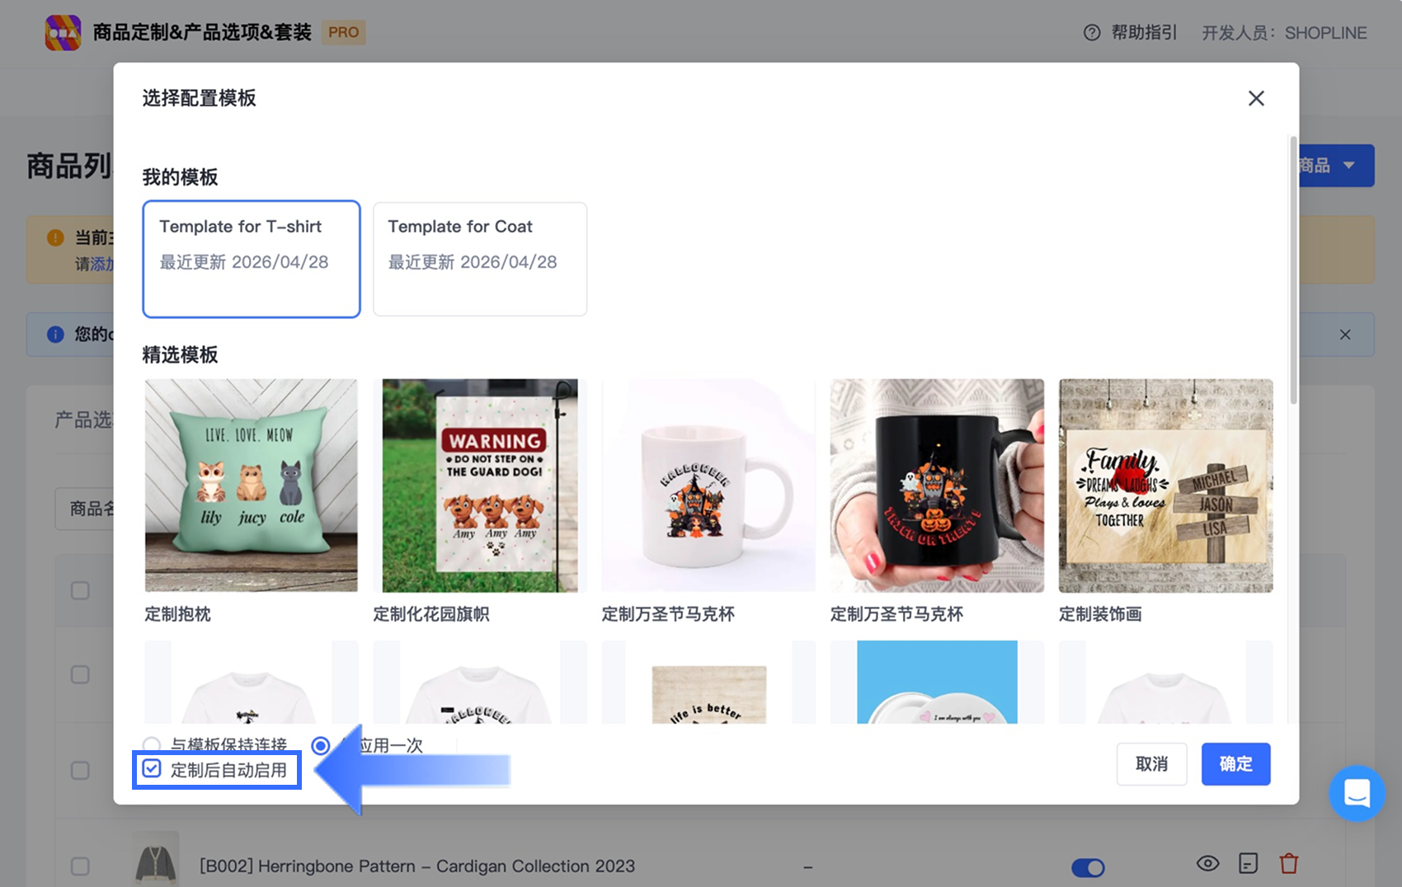Tick the Herringbone Pattern row checkbox

pyautogui.click(x=80, y=866)
